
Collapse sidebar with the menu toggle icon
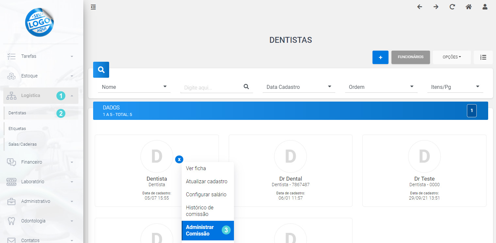pos(93,7)
